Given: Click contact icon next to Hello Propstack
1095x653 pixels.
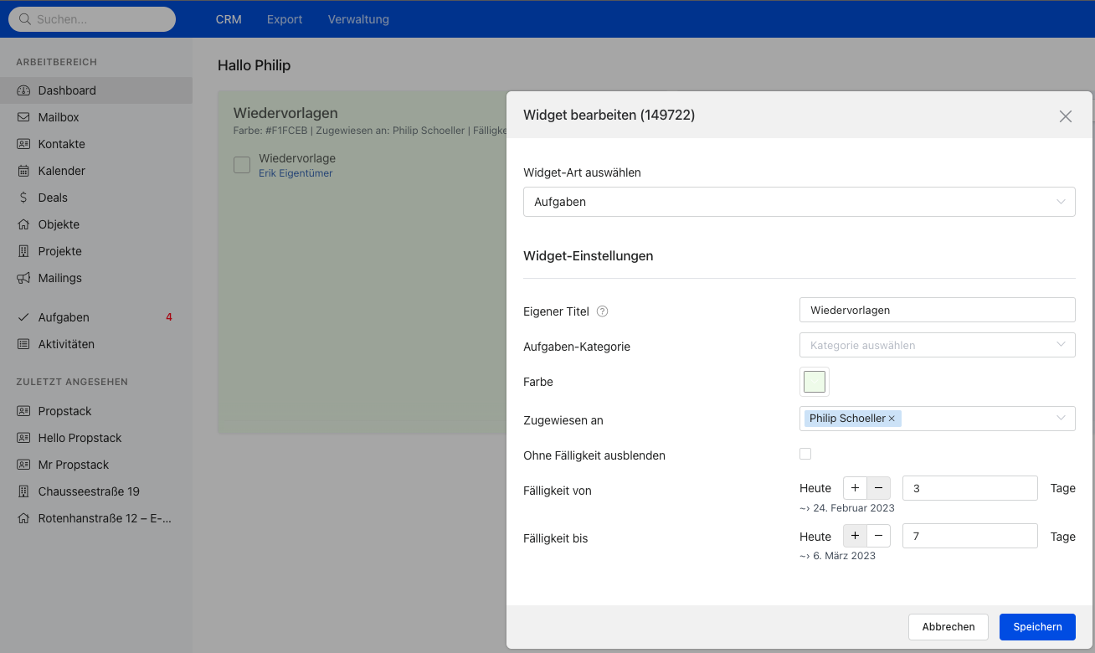Looking at the screenshot, I should [x=23, y=438].
